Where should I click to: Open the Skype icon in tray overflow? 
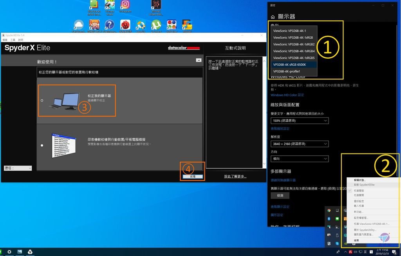[337, 243]
